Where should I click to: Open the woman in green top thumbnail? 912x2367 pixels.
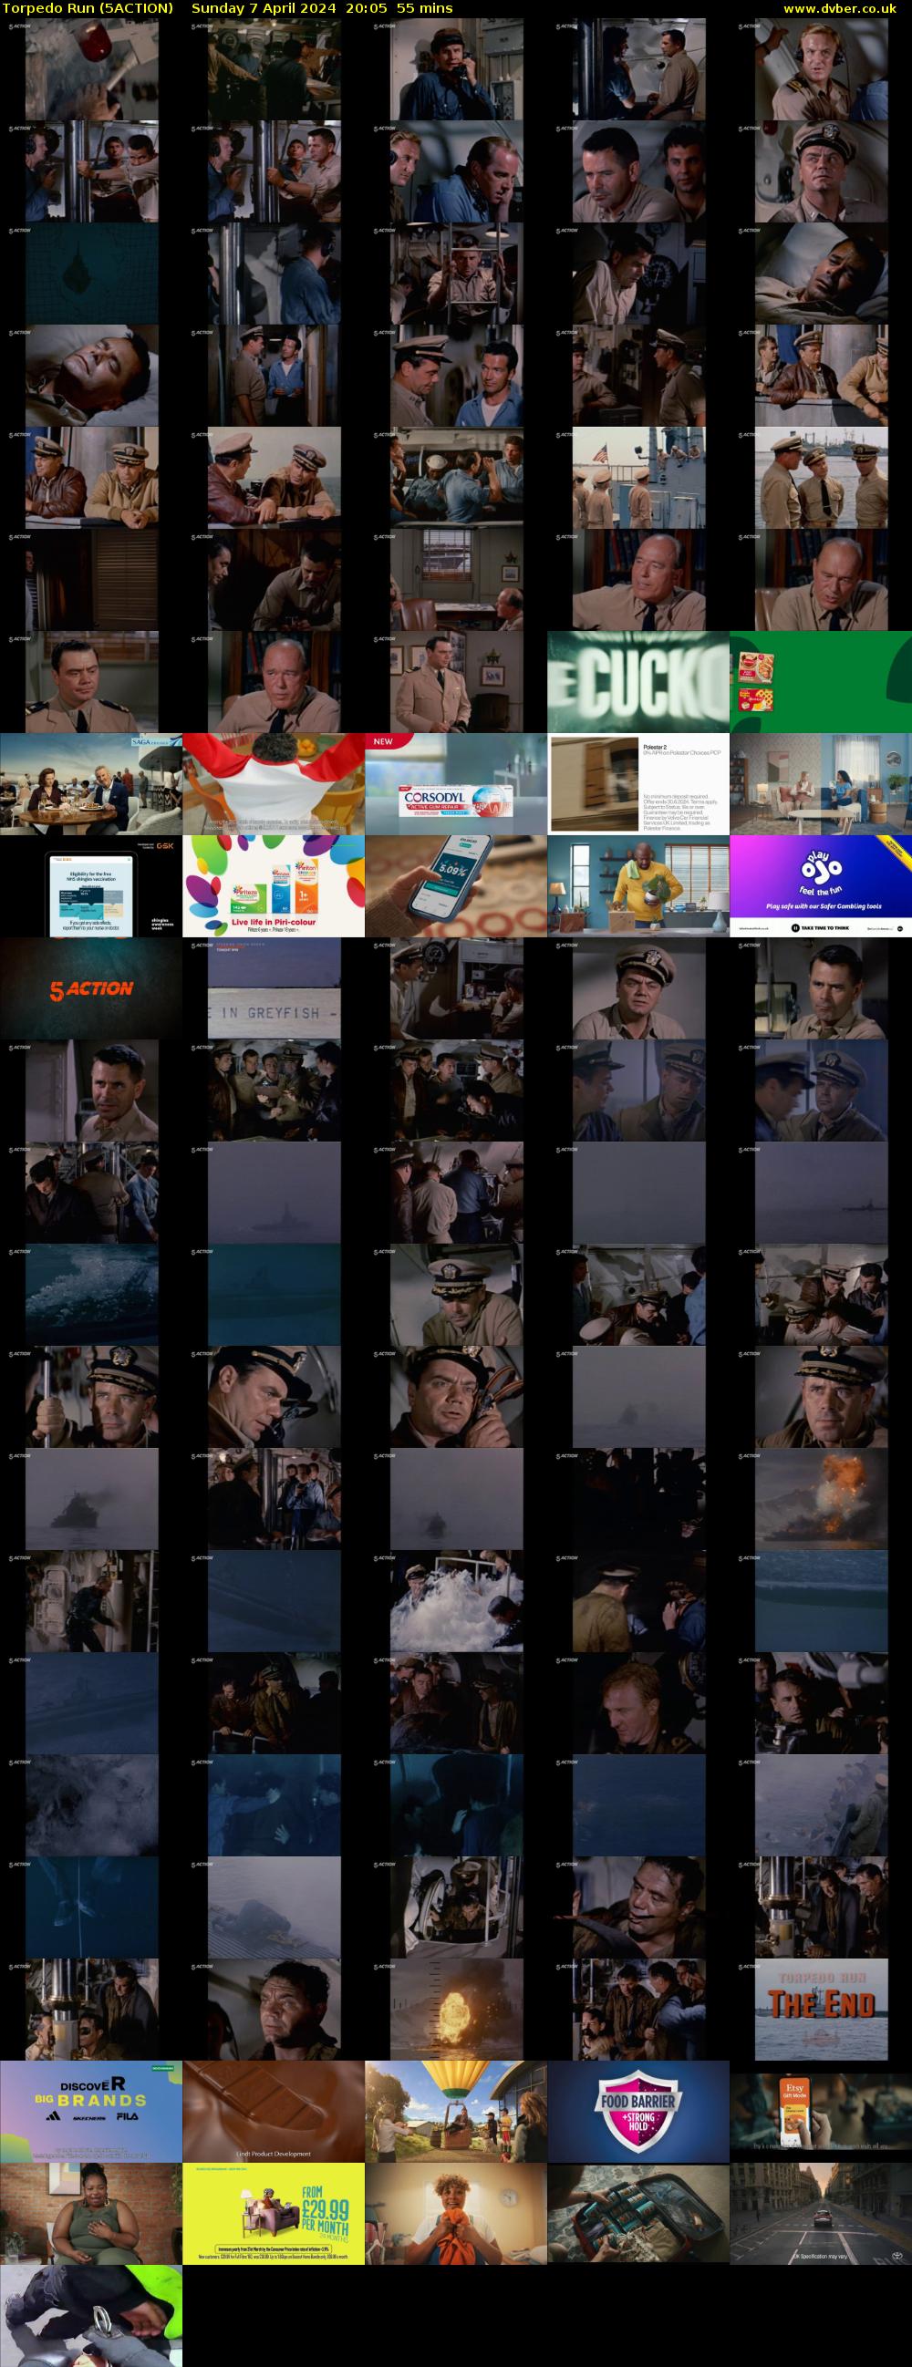(91, 2213)
